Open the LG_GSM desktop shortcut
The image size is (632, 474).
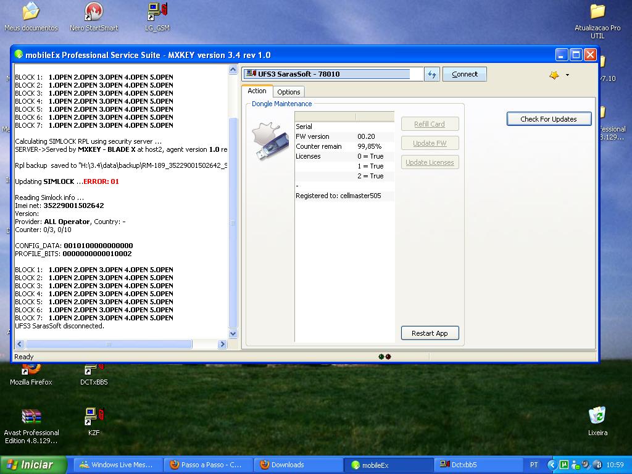tap(157, 12)
